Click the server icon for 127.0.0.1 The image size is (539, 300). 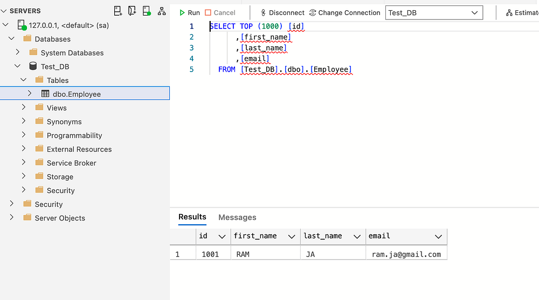[22, 25]
